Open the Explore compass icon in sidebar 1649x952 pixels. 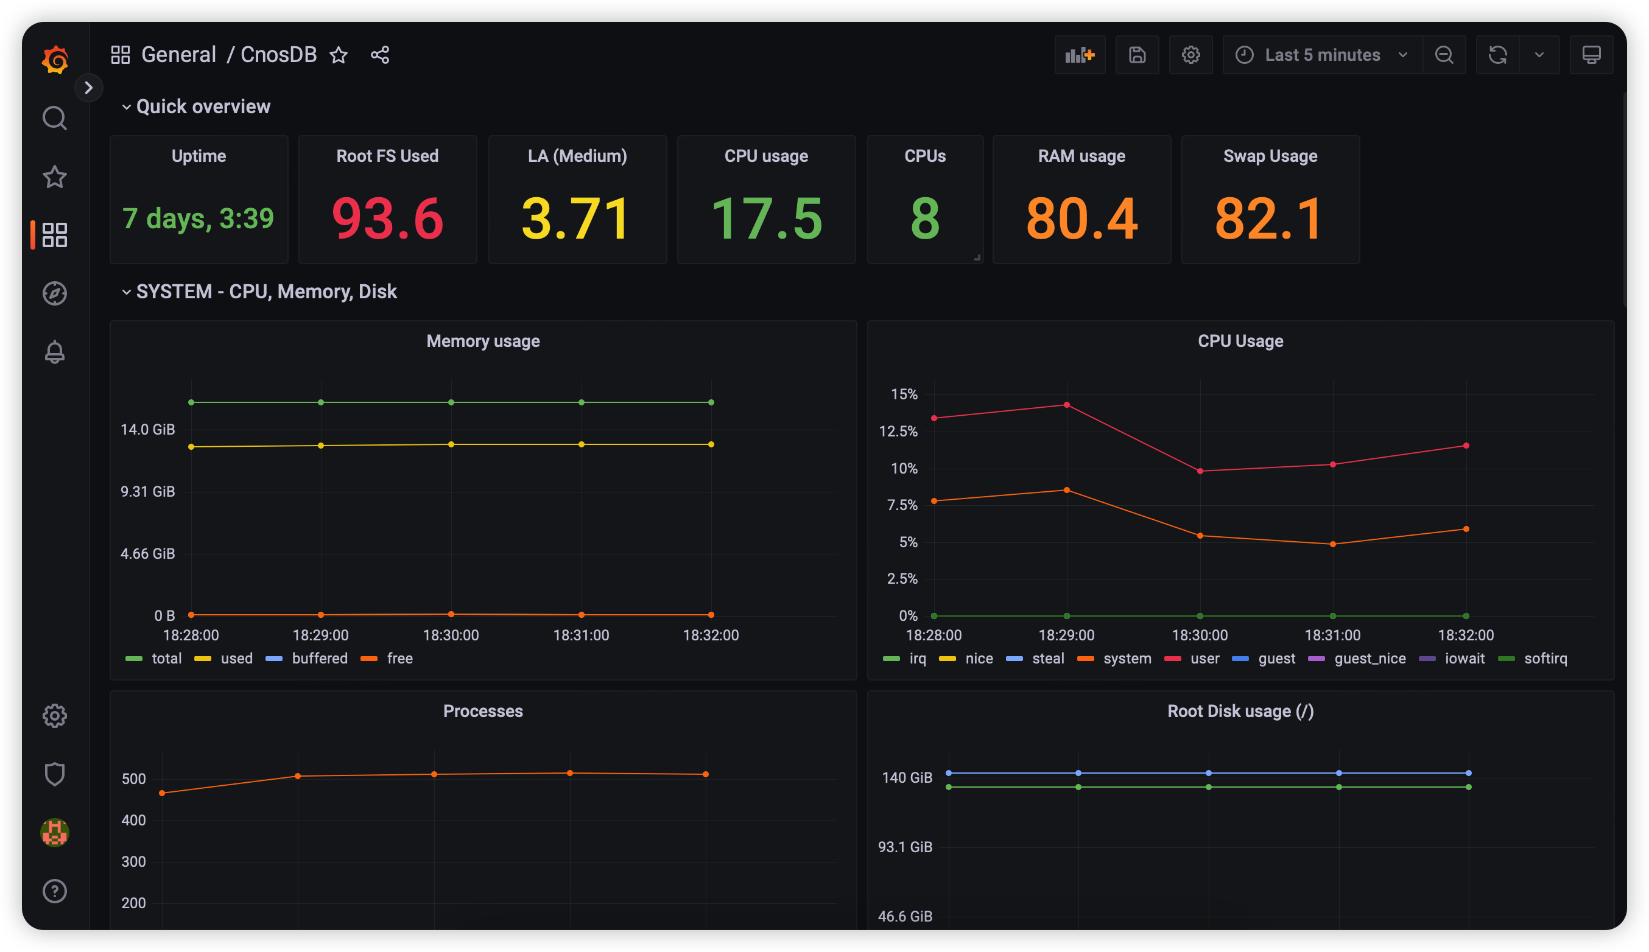(x=55, y=293)
